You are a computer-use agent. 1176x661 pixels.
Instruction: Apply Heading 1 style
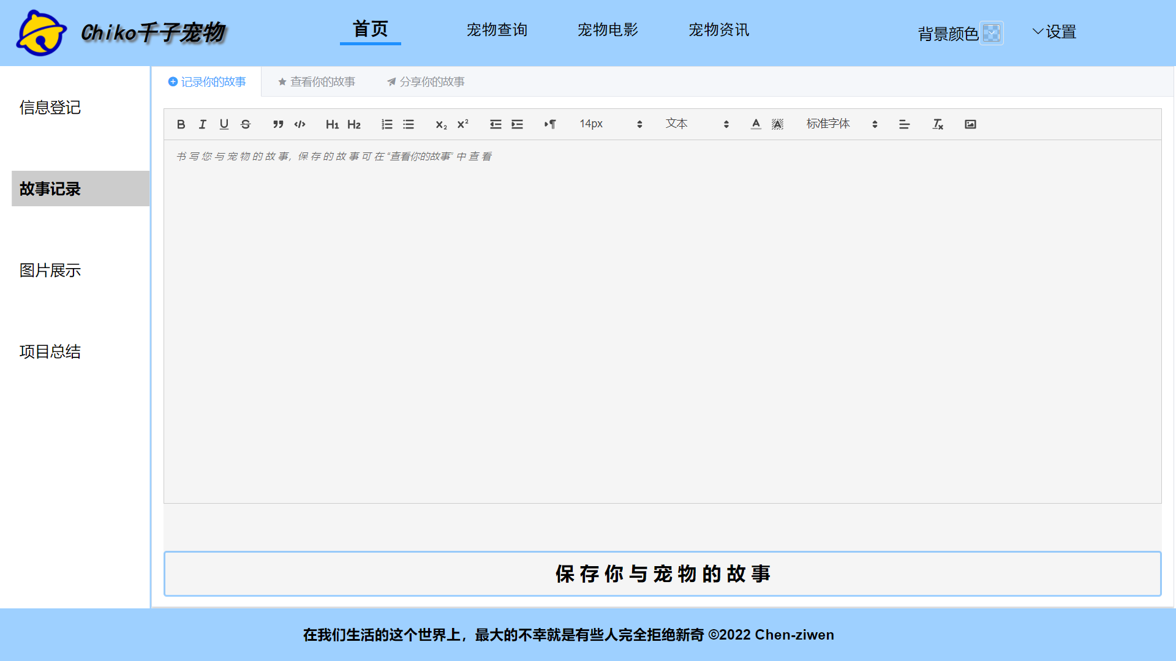pyautogui.click(x=332, y=124)
